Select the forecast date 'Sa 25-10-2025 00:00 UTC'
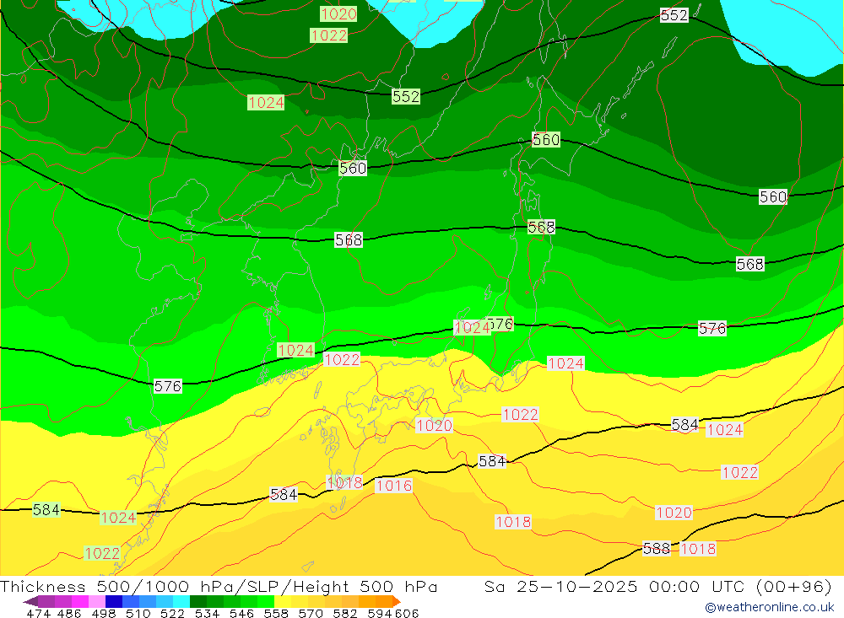The image size is (844, 618). tap(614, 586)
